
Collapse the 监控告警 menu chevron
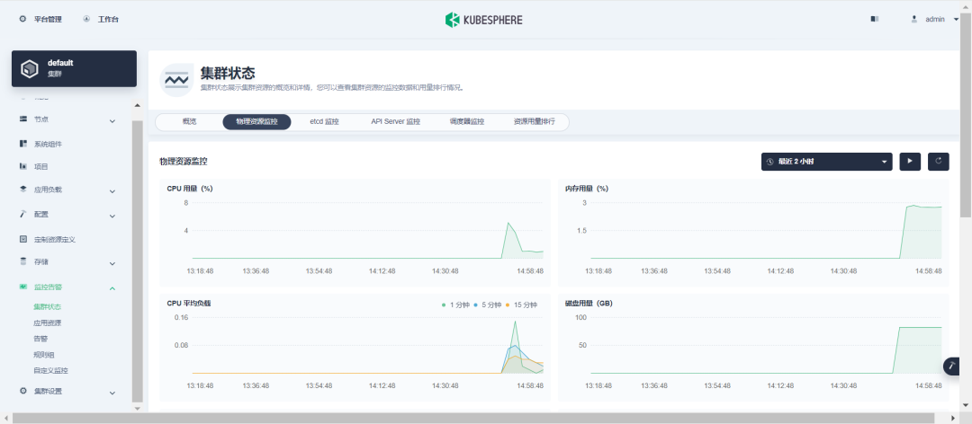112,289
